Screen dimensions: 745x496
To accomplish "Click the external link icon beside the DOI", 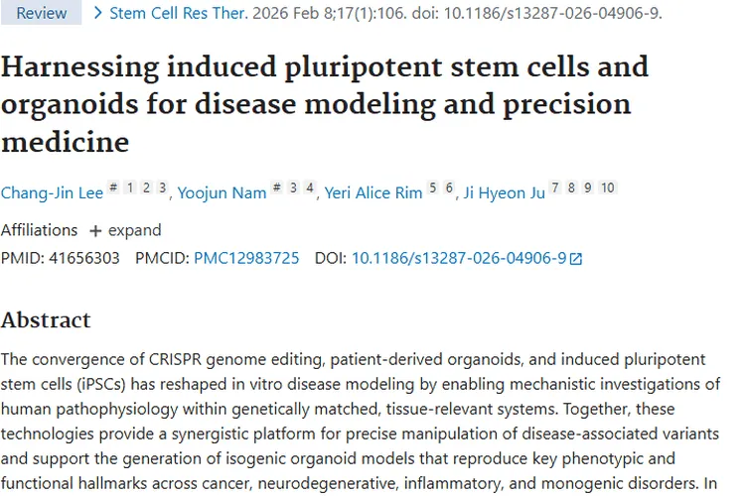I will tap(576, 259).
